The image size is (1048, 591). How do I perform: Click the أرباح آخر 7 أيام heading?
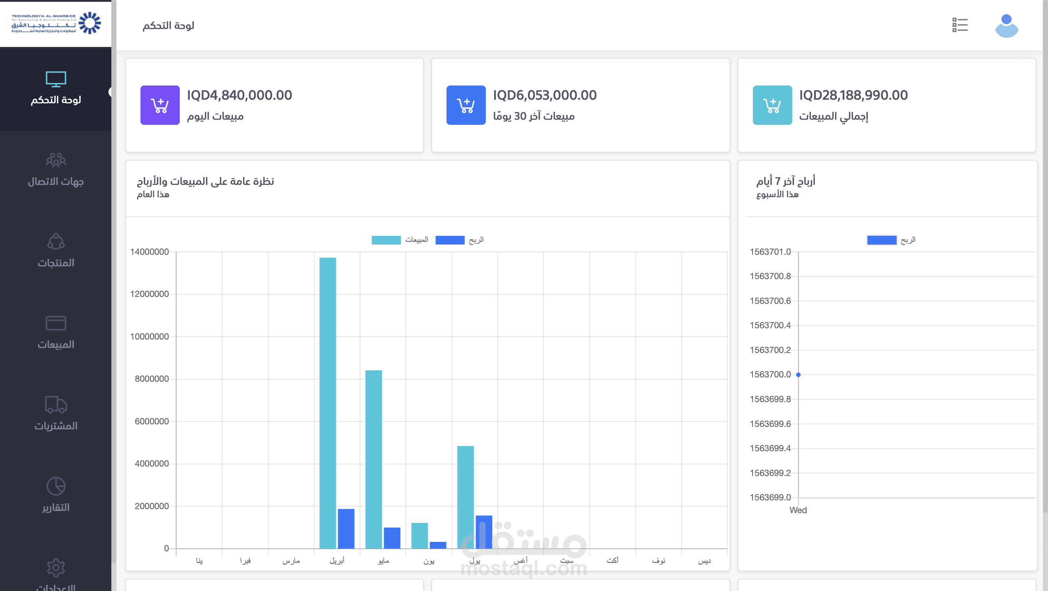tap(786, 181)
